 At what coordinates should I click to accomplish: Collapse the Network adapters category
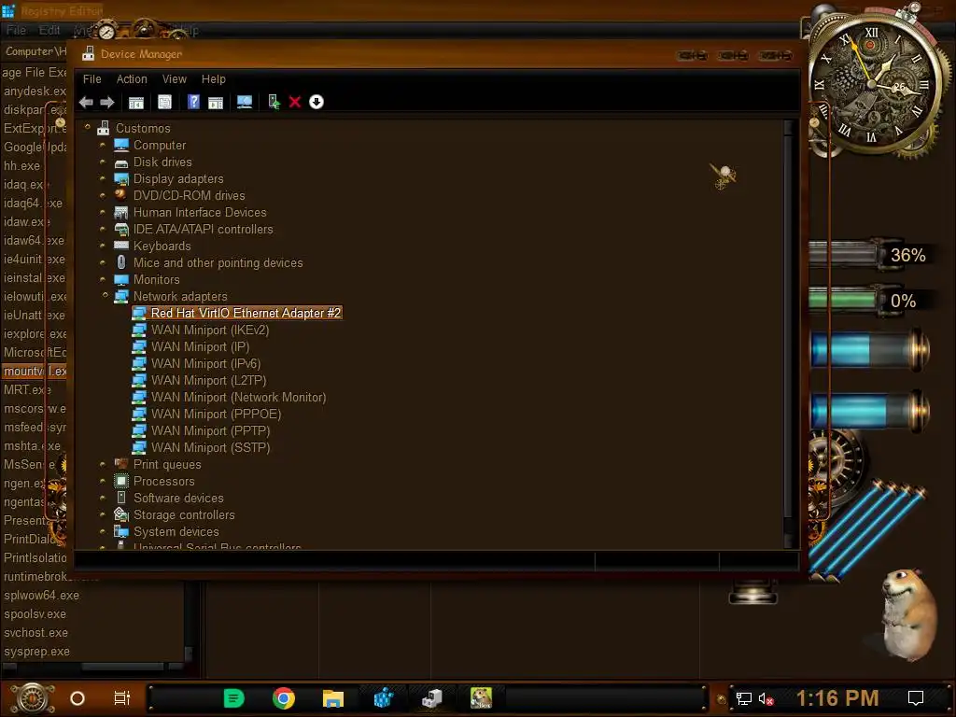pyautogui.click(x=105, y=295)
